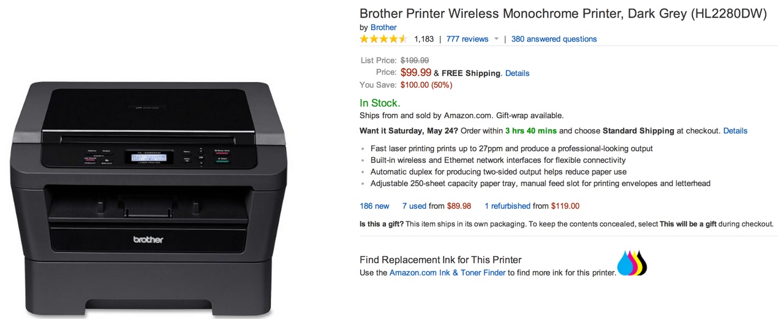Viewport: 778px width, 319px height.
Task: Click the cyan ink drop icon
Action: click(624, 266)
